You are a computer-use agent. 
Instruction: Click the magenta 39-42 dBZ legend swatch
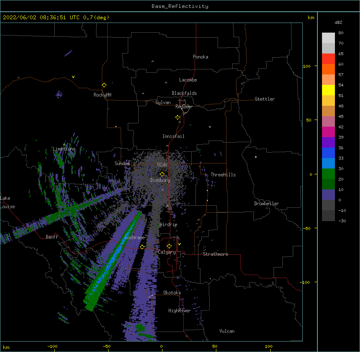328,132
